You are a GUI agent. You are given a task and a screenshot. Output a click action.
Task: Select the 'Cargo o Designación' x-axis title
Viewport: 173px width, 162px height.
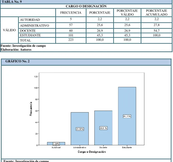(x=92, y=152)
